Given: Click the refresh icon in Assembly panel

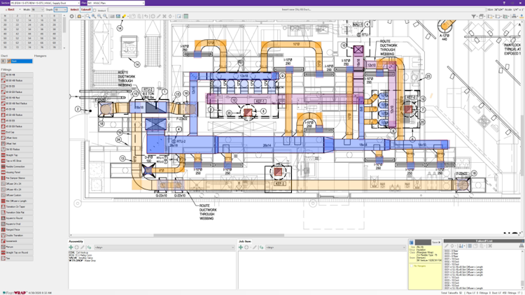Looking at the screenshot, I should coord(89,247).
